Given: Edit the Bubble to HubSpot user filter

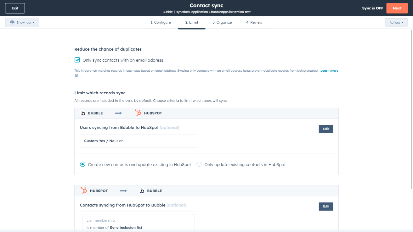Looking at the screenshot, I should coord(326,129).
